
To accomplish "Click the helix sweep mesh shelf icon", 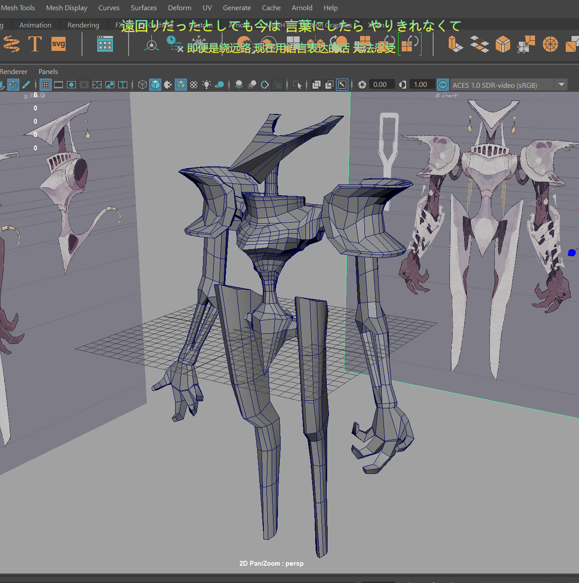I will [x=11, y=44].
